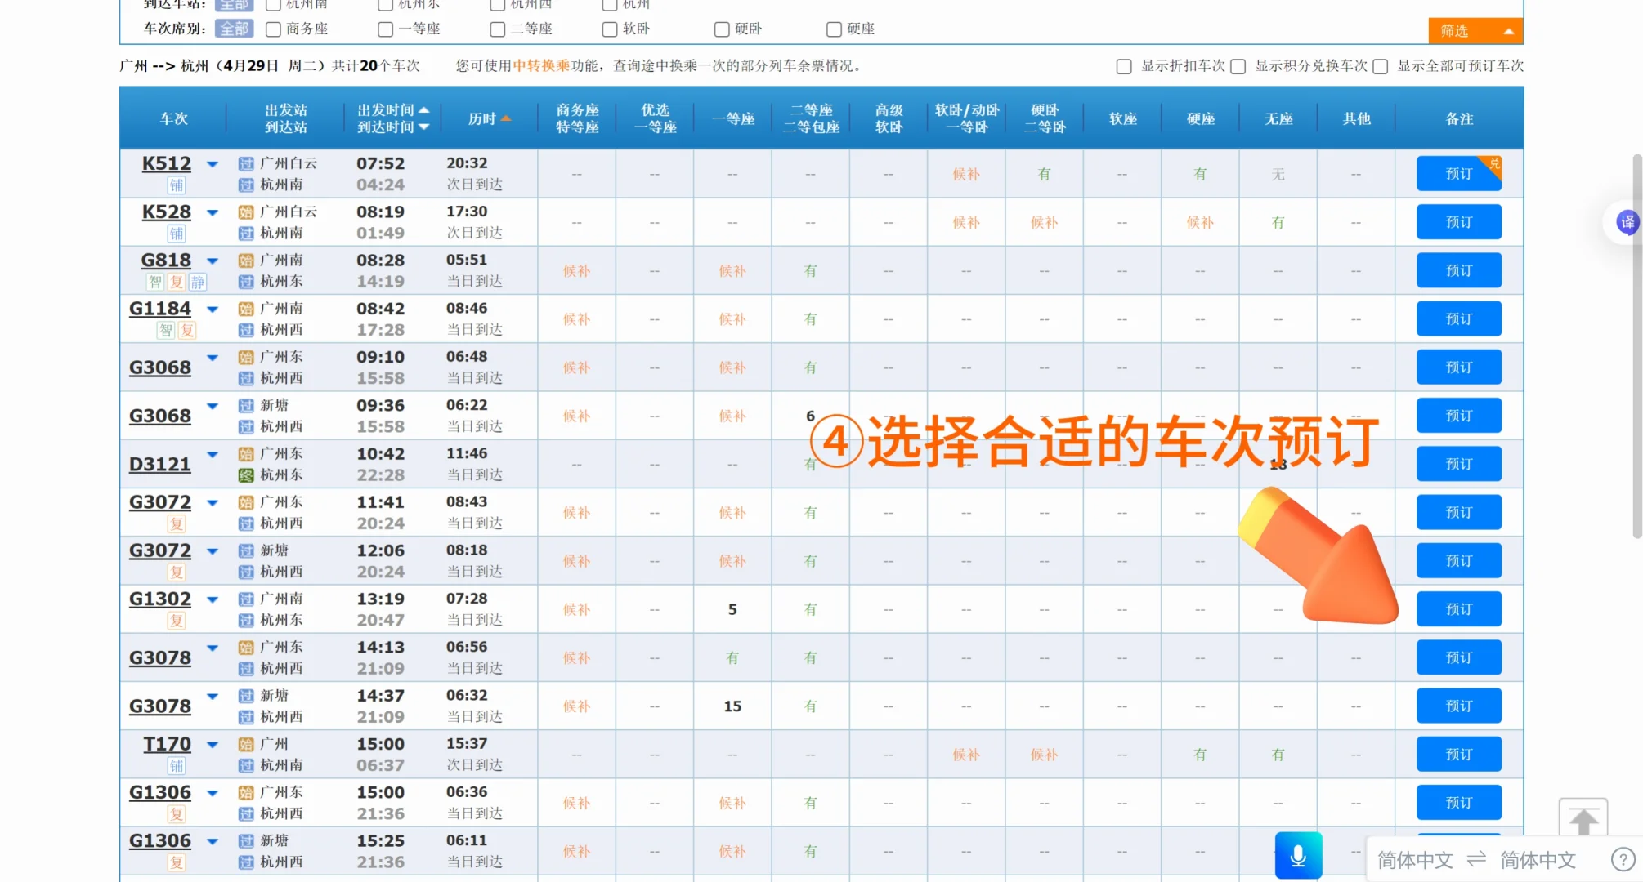Click the 复 tag under G1184
This screenshot has width=1643, height=882.
click(x=187, y=330)
